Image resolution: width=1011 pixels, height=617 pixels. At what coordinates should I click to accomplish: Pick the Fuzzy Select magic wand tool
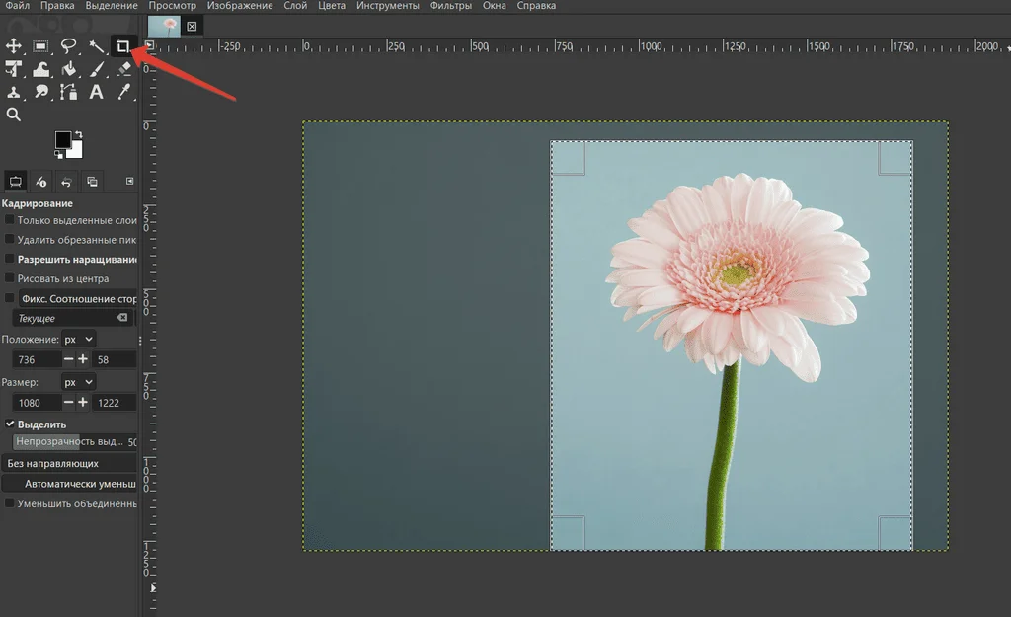96,46
